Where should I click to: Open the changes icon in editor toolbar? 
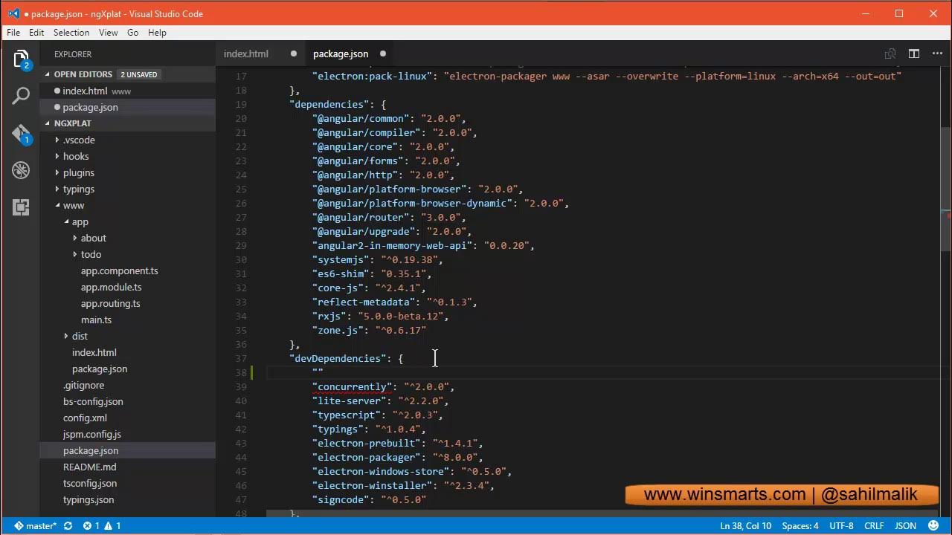pos(890,53)
